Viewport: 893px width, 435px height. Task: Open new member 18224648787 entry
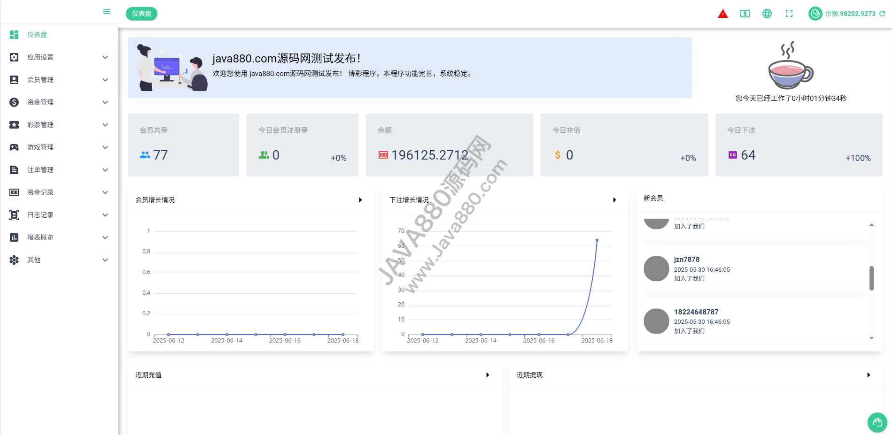(x=755, y=321)
